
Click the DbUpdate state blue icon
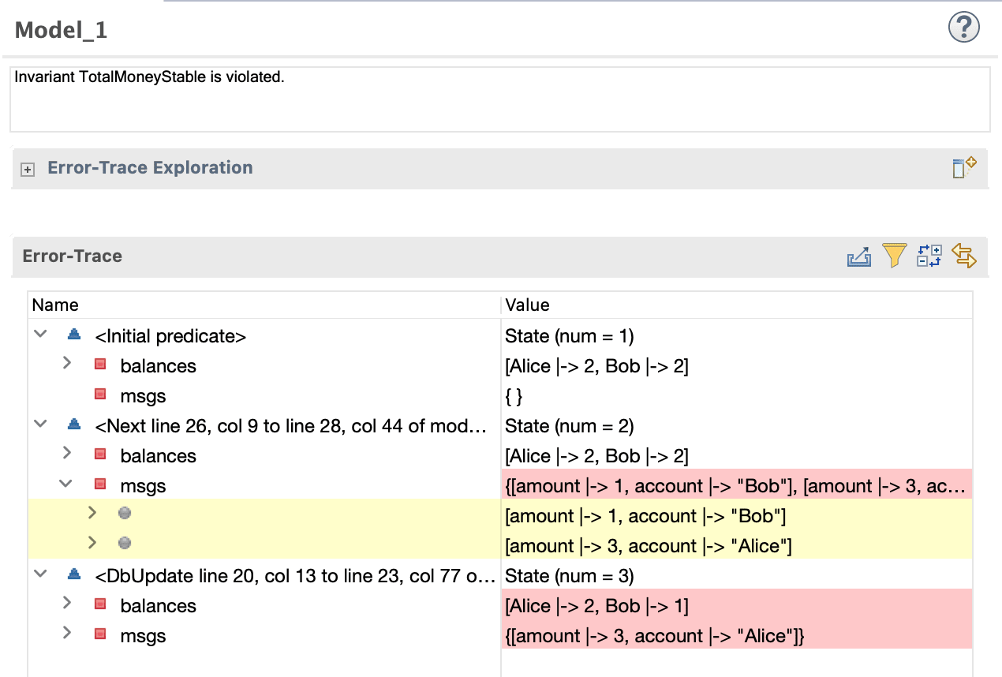(x=74, y=575)
